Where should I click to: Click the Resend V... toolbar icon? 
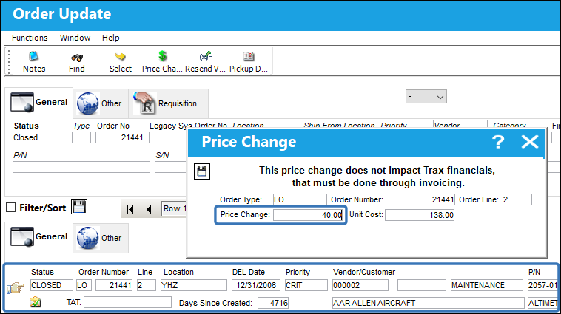click(205, 61)
